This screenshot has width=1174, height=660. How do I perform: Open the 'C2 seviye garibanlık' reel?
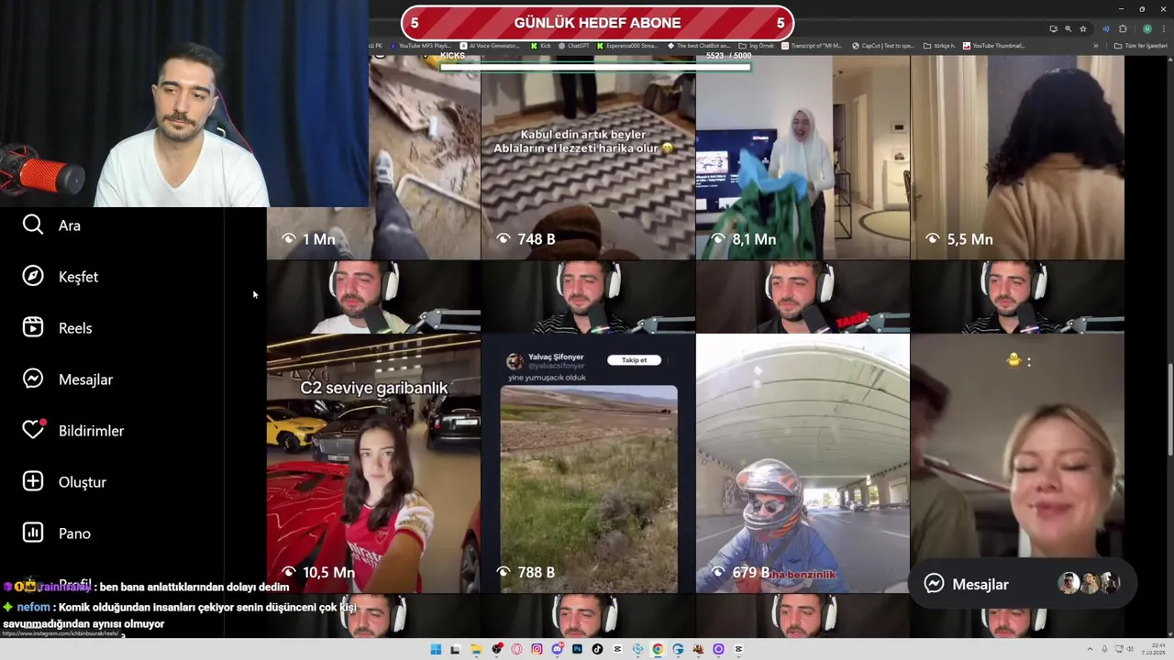coord(373,463)
